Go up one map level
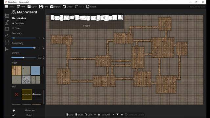The image size is (210, 118). pos(122,114)
